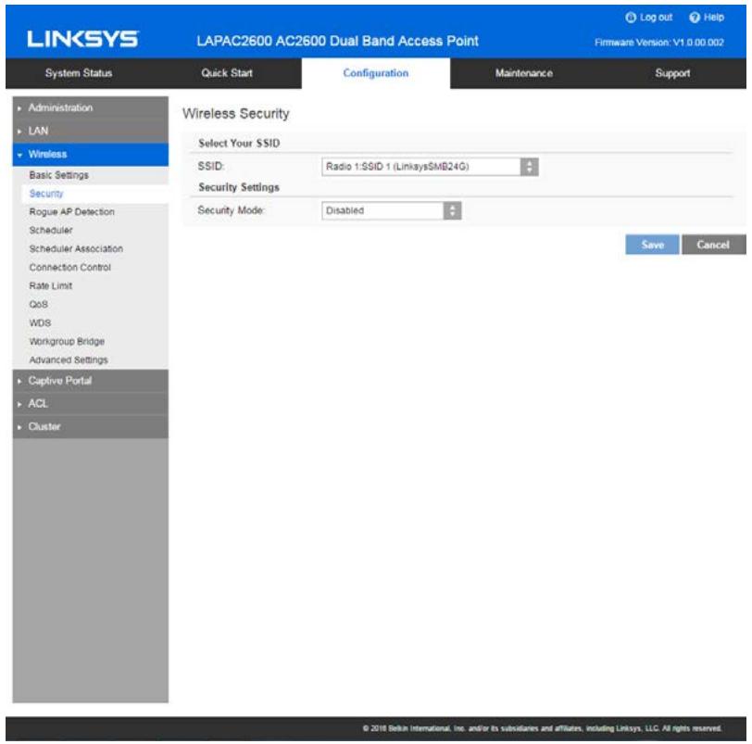Expand the ACL sidebar section
Image resolution: width=752 pixels, height=744 pixels.
tap(90, 404)
